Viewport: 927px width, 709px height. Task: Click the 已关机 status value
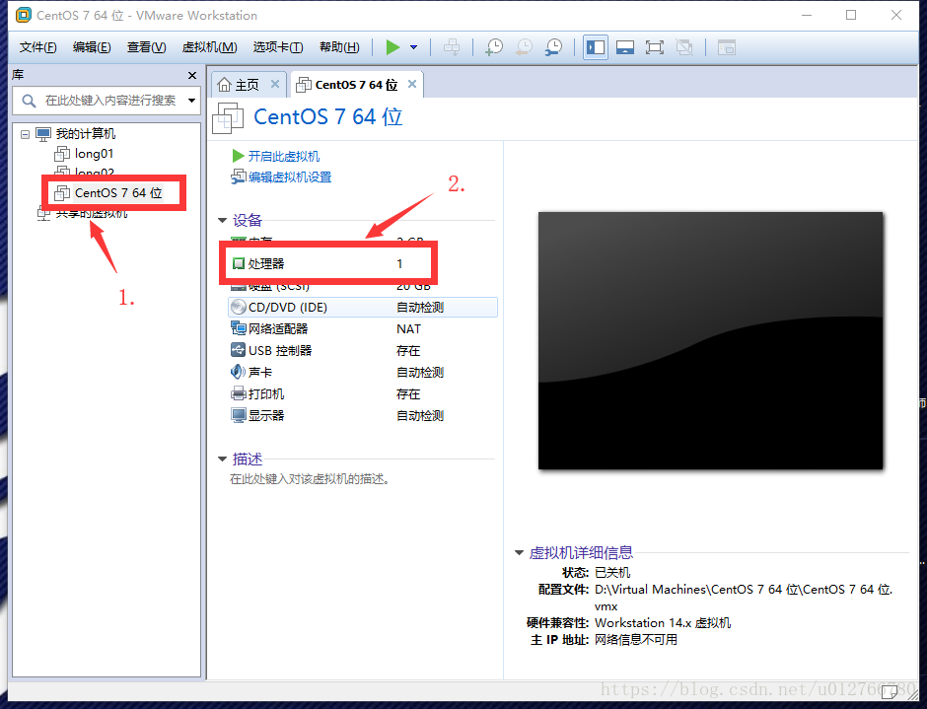pos(612,572)
